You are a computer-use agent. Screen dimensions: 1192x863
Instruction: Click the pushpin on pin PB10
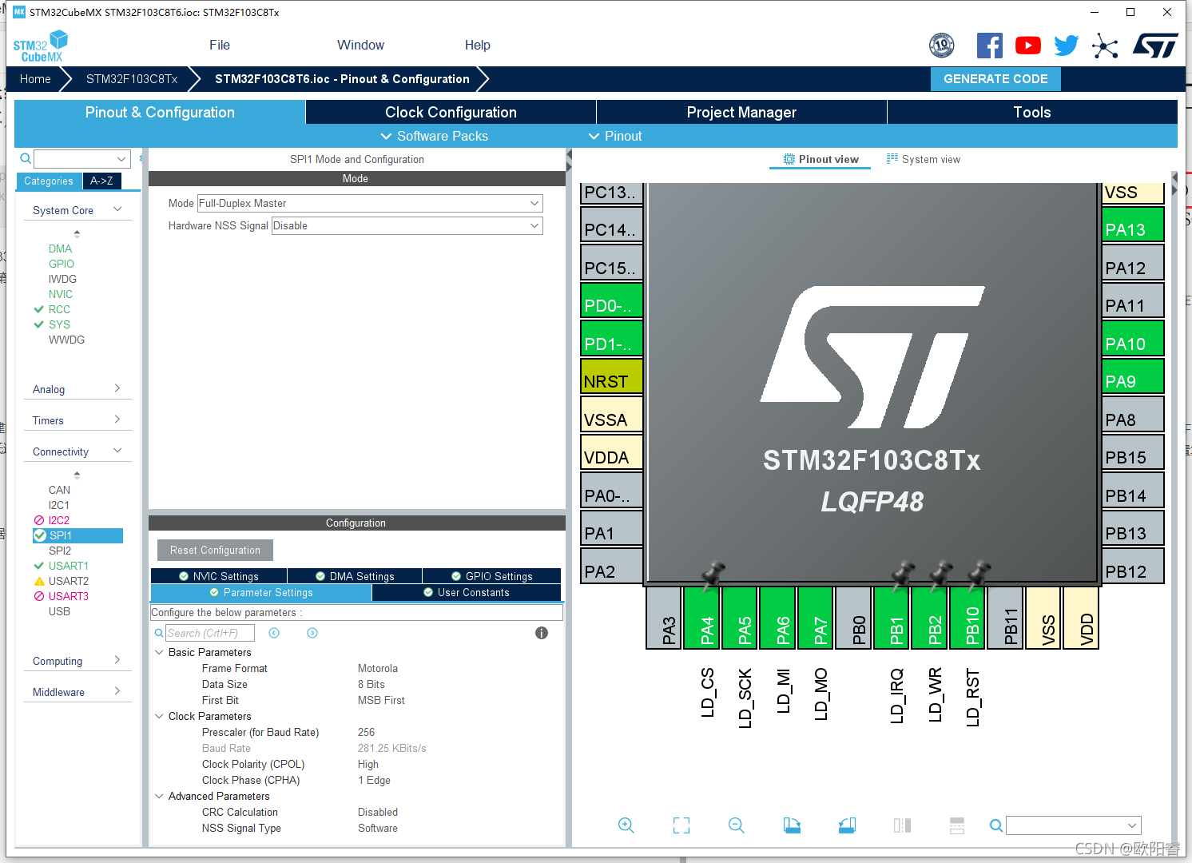[979, 574]
